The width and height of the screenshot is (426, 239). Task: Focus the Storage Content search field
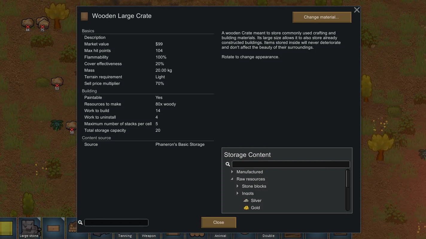coord(291,164)
